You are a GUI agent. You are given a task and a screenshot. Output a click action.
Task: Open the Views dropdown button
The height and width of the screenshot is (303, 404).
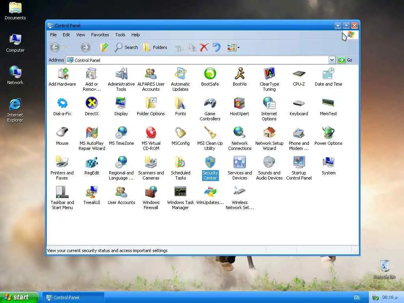point(233,47)
